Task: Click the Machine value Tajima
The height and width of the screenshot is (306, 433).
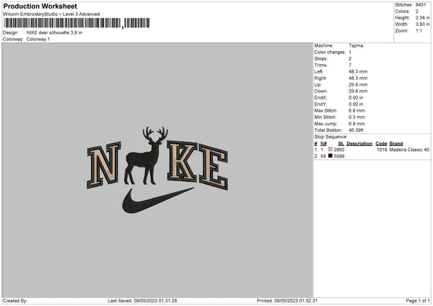Action: tap(356, 45)
